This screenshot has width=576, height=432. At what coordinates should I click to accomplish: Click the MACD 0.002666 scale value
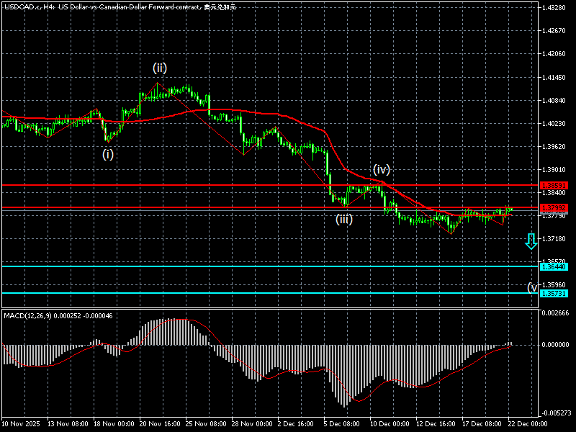(x=557, y=313)
